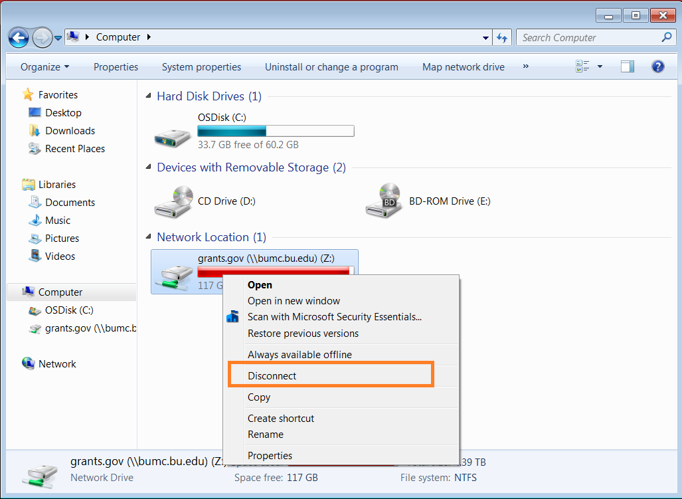Collapse Devices with Removable Storage group
Screen dimensions: 682x499
[149, 167]
